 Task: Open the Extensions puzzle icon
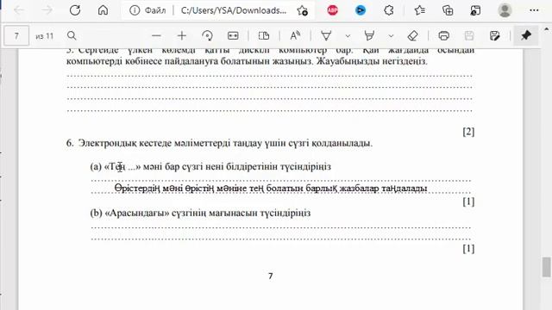pos(389,10)
